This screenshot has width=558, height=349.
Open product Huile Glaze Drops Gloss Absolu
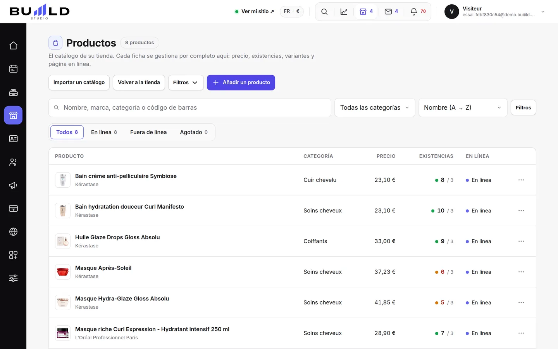[117, 237]
